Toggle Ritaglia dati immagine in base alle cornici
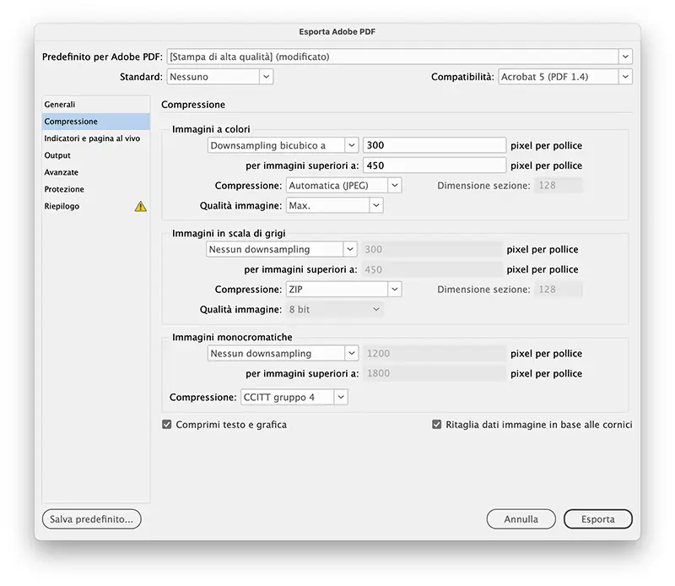This screenshot has height=586, width=675. coord(436,425)
